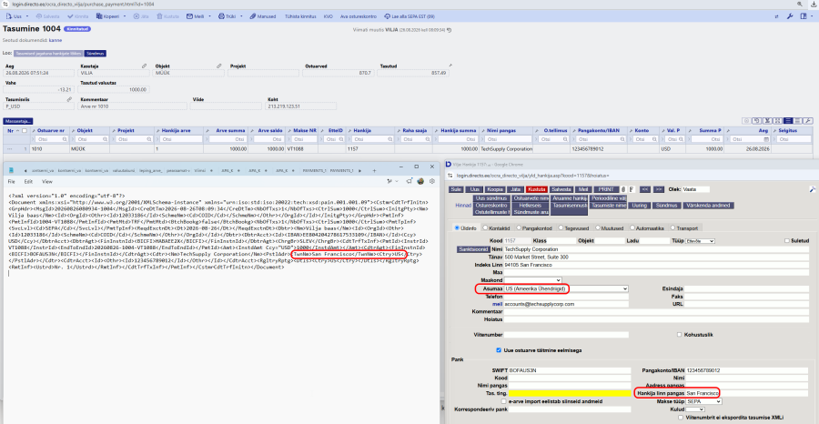Click row menu dots for row 1
819x424 pixels.
(x=9, y=149)
